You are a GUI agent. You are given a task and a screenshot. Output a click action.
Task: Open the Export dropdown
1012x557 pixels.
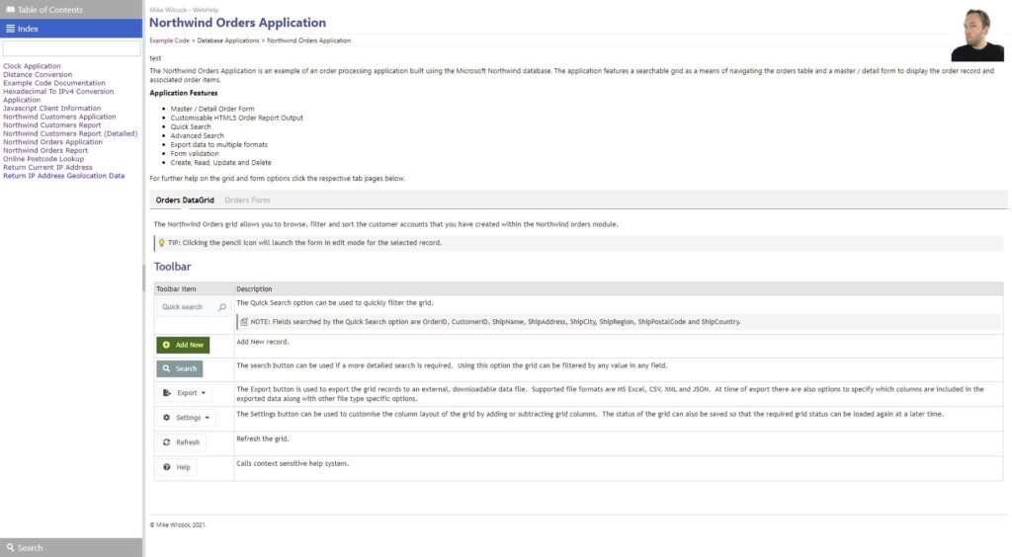[x=184, y=393]
